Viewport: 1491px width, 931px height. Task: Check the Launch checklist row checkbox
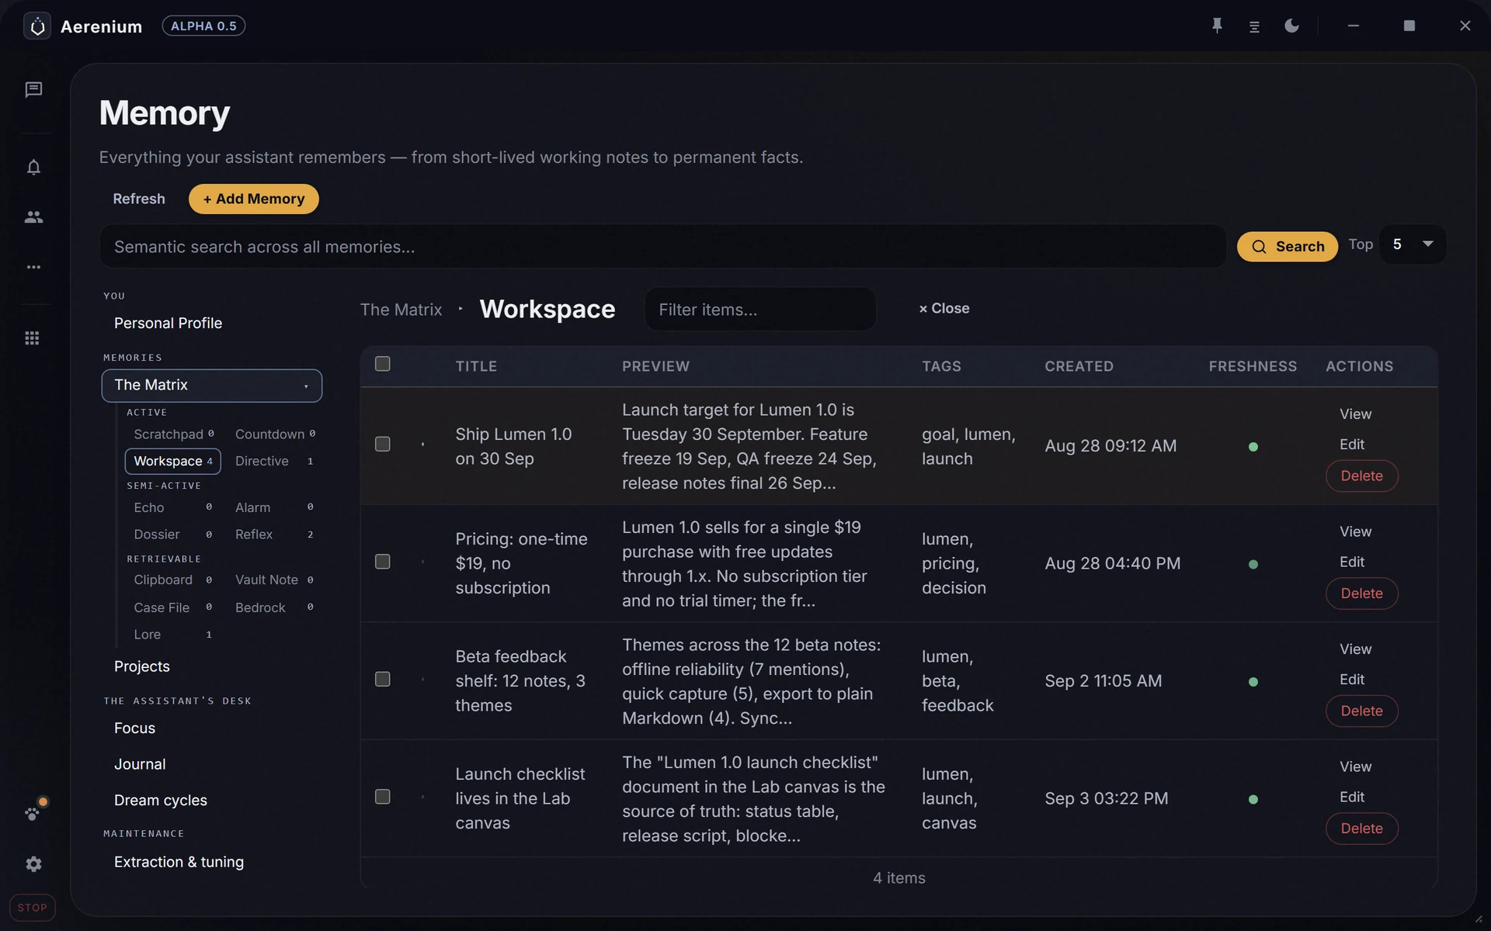tap(383, 797)
